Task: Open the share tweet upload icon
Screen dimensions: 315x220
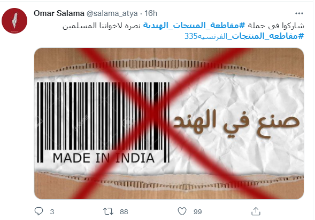Action: tap(256, 211)
